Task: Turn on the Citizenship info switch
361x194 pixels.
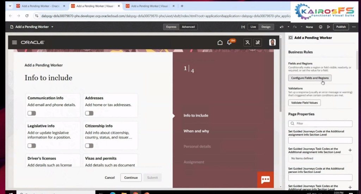Action: coord(89,145)
